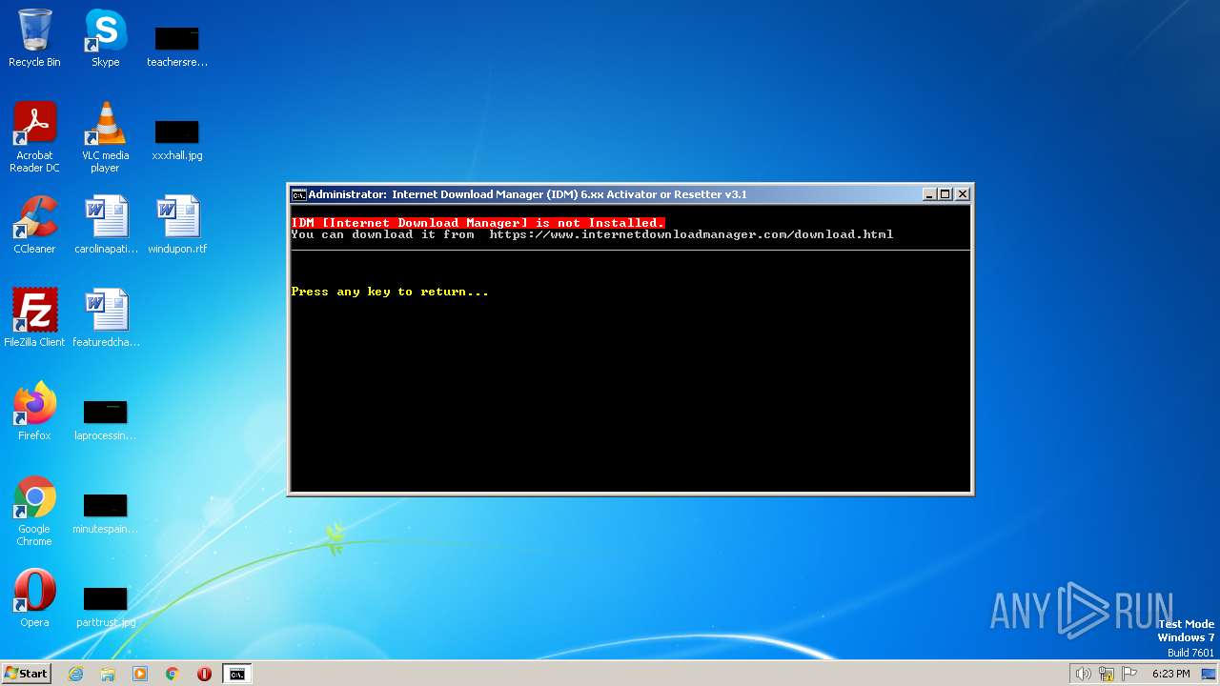Select the parttrust.jpg file icon

pos(105,606)
